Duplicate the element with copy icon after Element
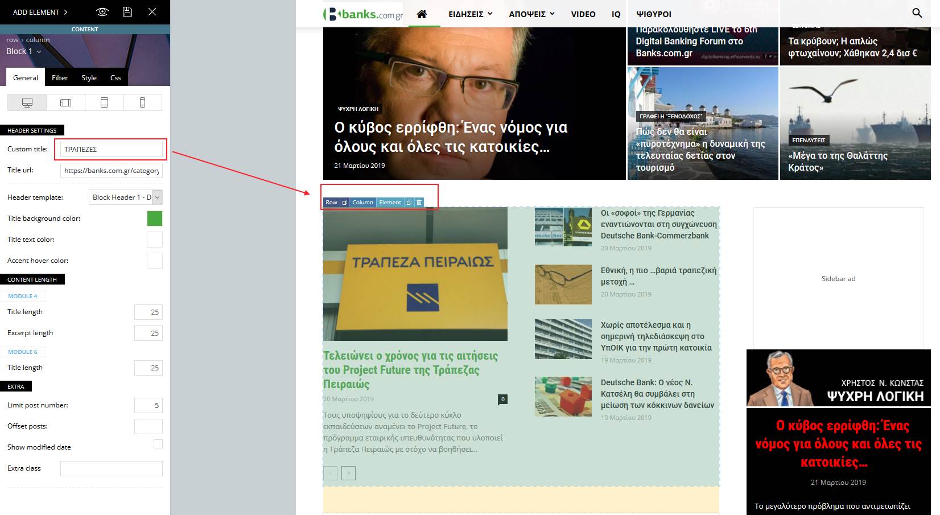940x515 pixels. pyautogui.click(x=409, y=203)
